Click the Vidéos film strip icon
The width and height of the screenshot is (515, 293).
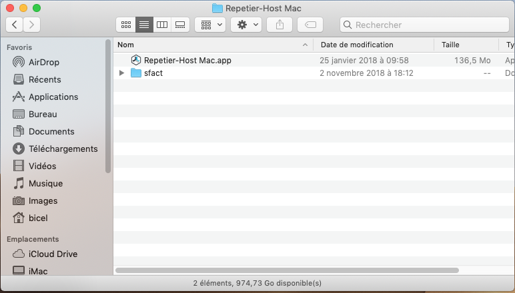(x=19, y=166)
